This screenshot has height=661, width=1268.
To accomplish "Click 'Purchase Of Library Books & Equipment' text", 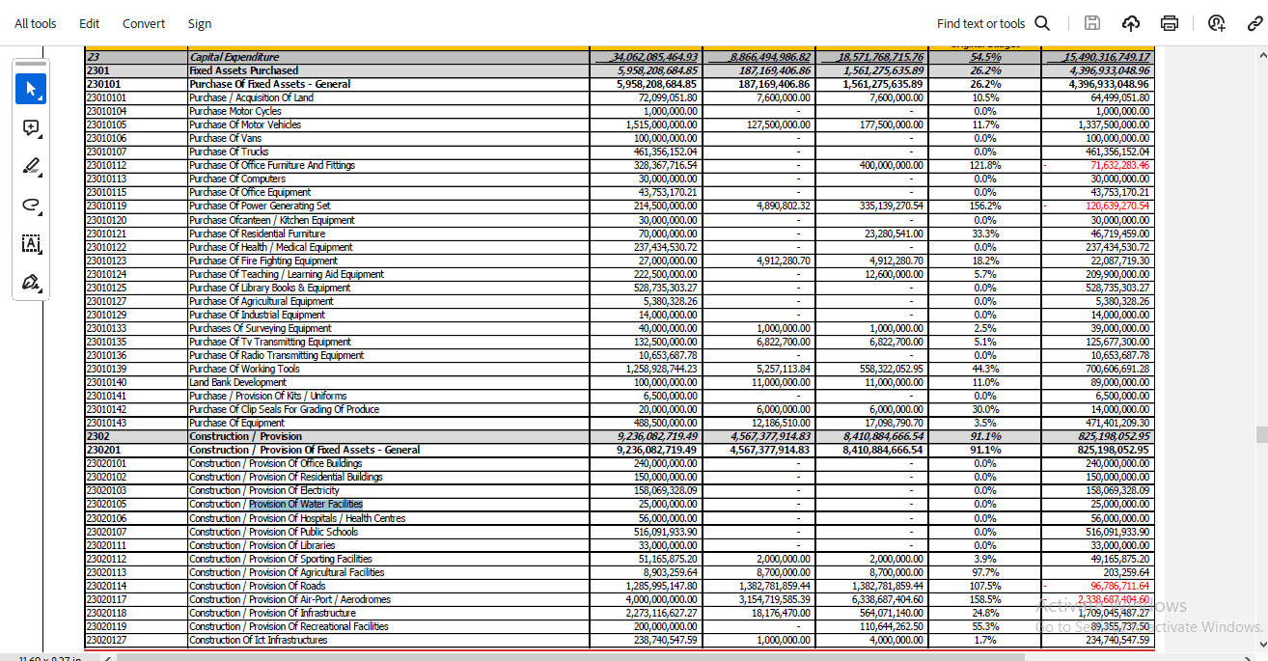I will click(x=270, y=288).
